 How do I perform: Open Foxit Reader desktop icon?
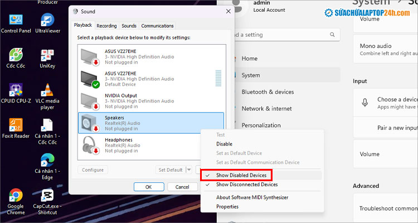pos(16,128)
